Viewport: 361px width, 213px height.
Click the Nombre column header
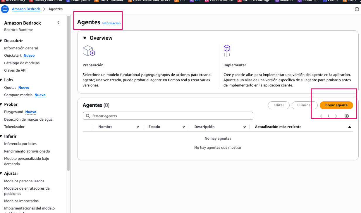point(106,127)
